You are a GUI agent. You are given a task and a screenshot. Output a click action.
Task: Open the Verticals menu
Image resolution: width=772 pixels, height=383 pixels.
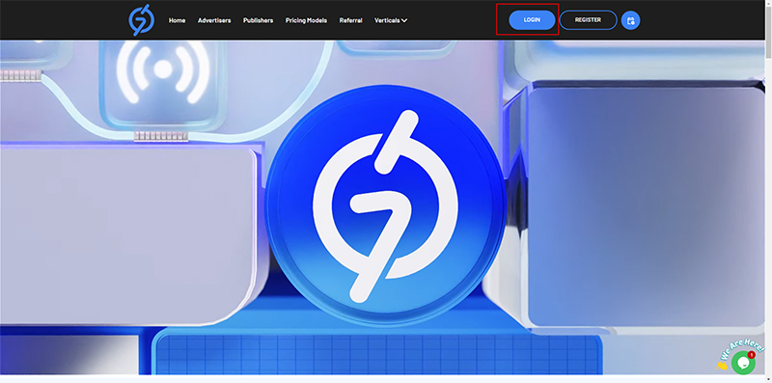pyautogui.click(x=391, y=20)
